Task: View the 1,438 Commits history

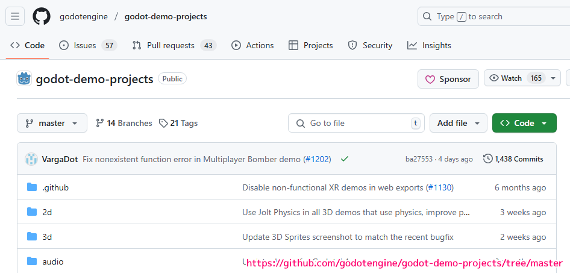Action: [x=513, y=159]
